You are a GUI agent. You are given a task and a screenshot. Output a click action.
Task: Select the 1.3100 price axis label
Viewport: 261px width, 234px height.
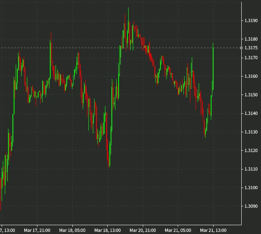point(251,188)
